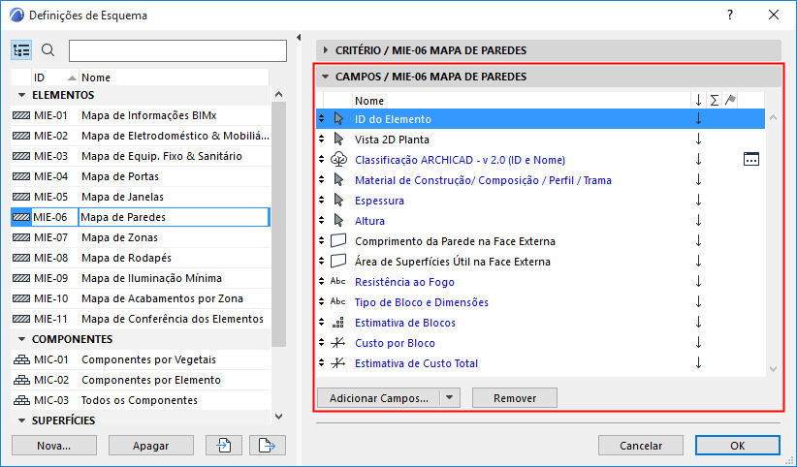Click the reorder handle of Espessura field
This screenshot has width=797, height=467.
(321, 201)
